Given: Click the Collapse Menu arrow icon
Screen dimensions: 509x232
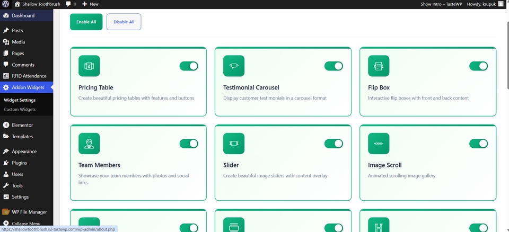Looking at the screenshot, I should point(6,224).
